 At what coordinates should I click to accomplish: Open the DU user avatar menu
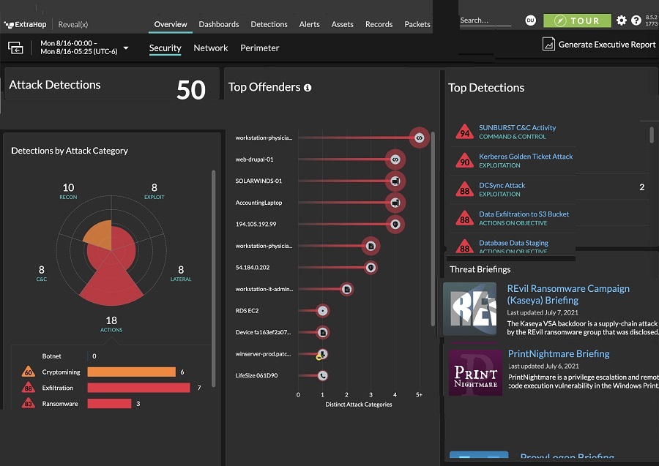click(530, 20)
